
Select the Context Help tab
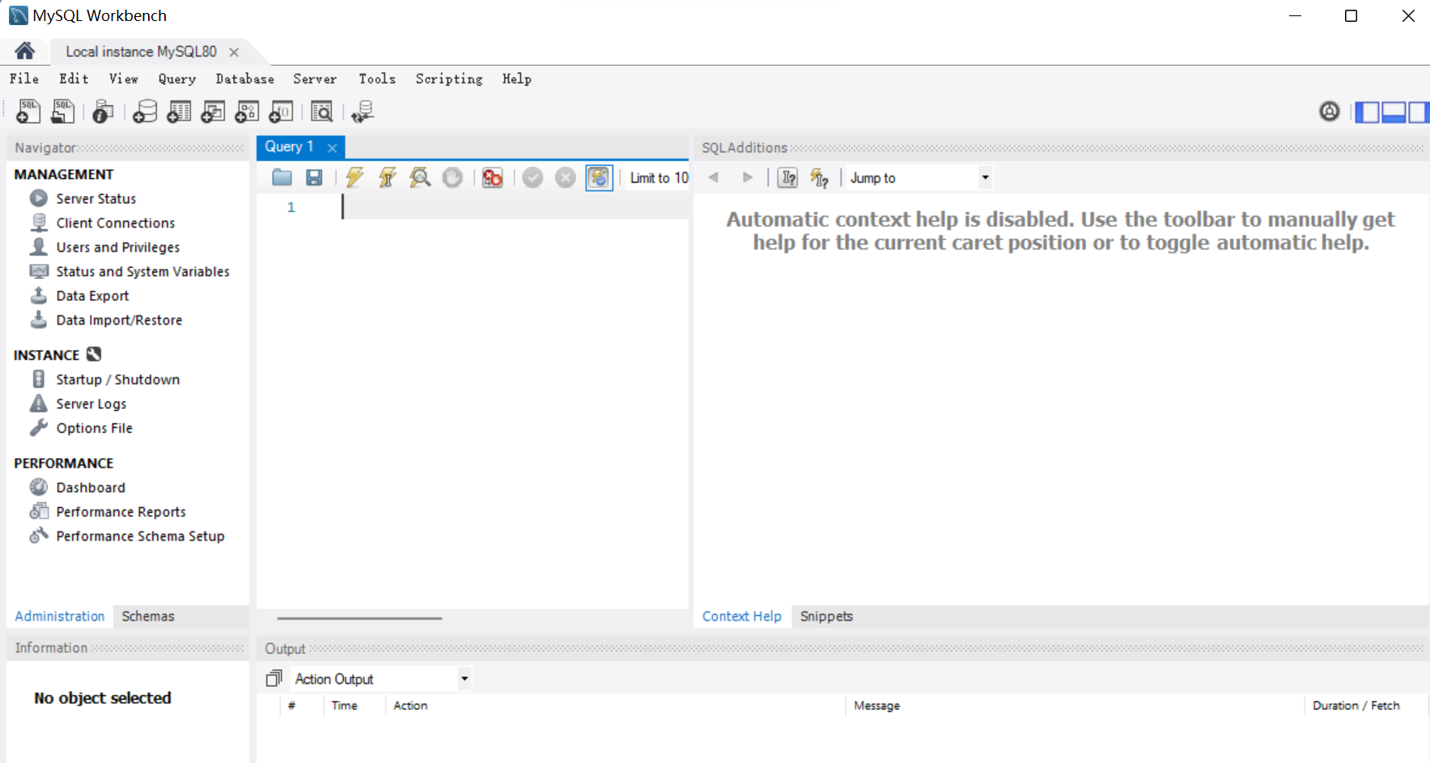741,616
